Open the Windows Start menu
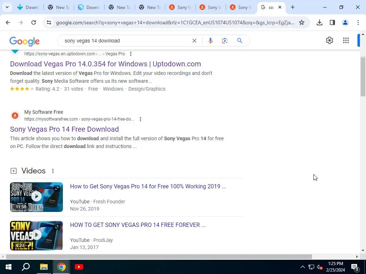 coord(9,267)
